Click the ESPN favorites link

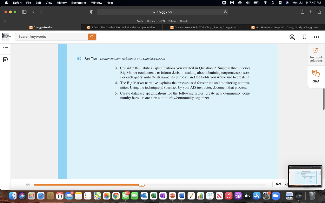point(161,21)
